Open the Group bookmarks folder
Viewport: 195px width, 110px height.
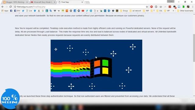[x=124, y=11]
